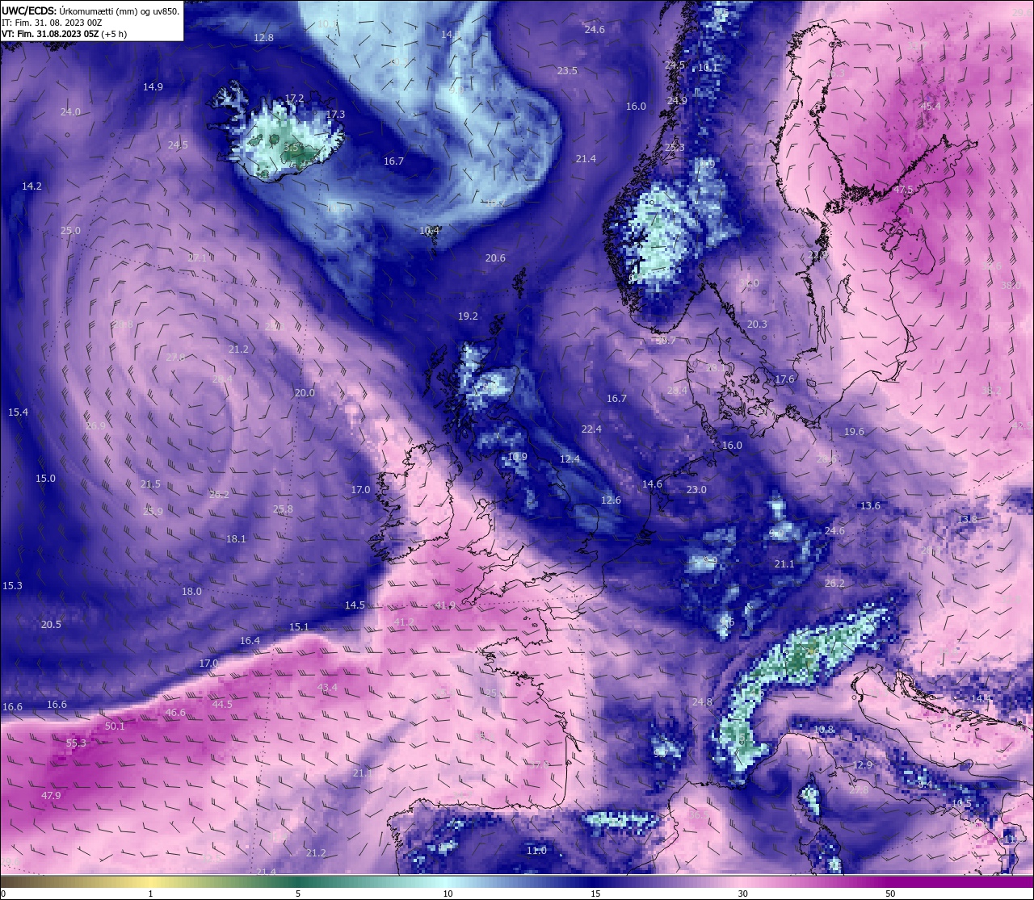Image resolution: width=1034 pixels, height=900 pixels.
Task: Click the precipitation colour scale bar
Action: pos(517,881)
